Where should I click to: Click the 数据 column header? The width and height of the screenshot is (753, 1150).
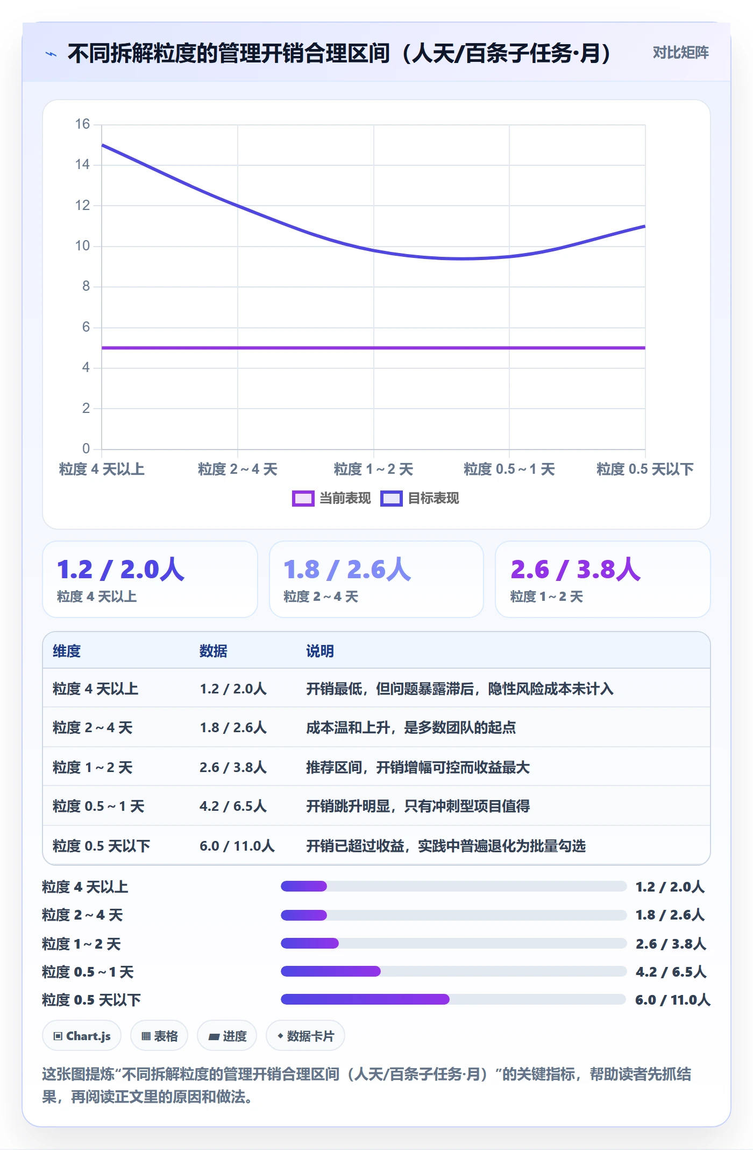coord(214,651)
